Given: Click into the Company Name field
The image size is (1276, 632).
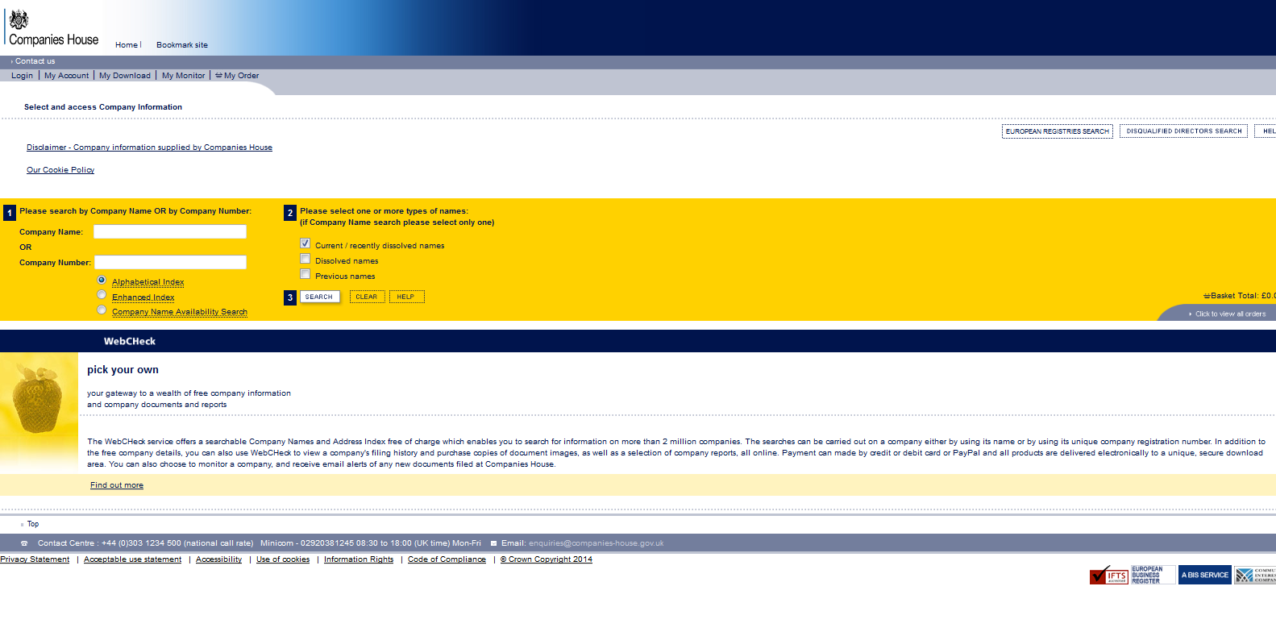Looking at the screenshot, I should pyautogui.click(x=170, y=231).
